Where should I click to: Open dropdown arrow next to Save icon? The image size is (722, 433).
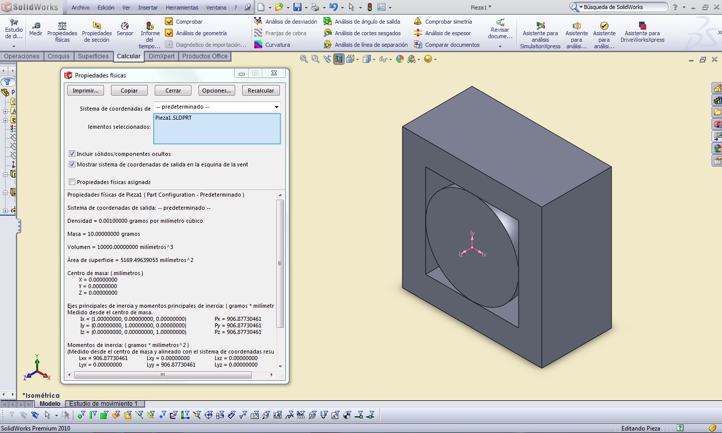tap(305, 8)
